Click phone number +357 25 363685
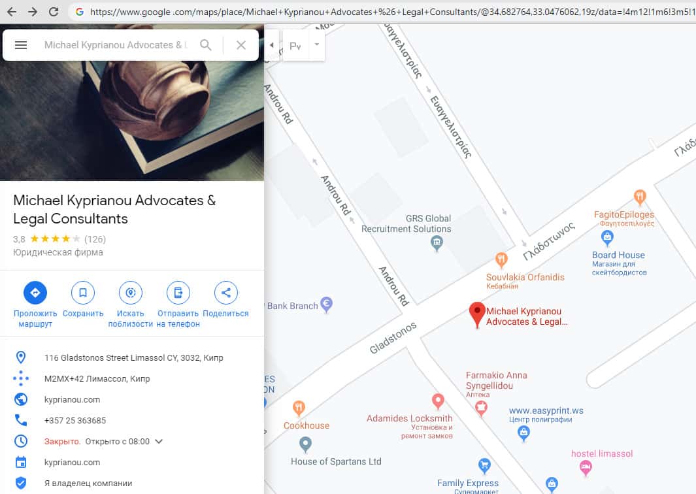Viewport: 696px width, 494px height. tap(75, 420)
